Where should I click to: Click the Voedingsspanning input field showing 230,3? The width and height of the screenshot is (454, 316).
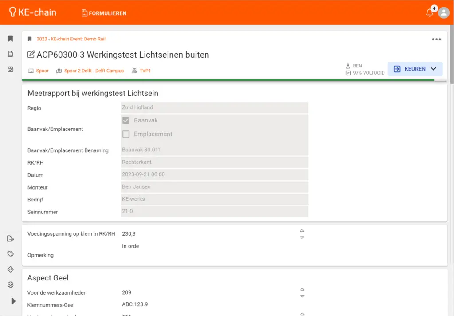pos(208,233)
